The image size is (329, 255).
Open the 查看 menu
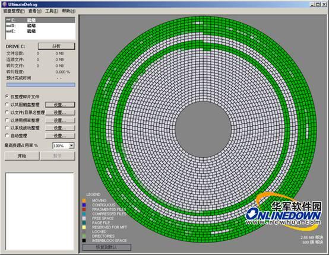pyautogui.click(x=35, y=11)
